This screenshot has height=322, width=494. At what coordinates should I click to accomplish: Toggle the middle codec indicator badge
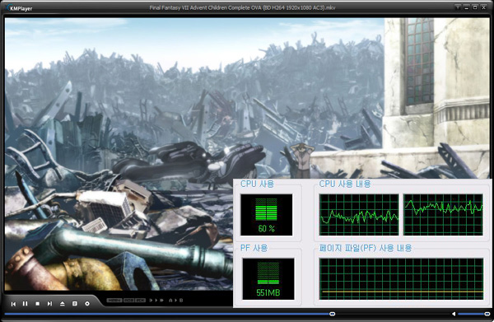point(129,301)
